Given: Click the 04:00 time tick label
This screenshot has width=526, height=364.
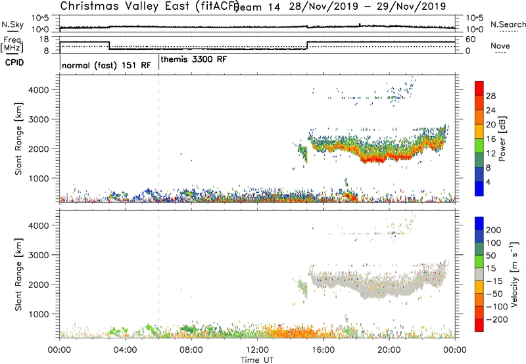Looking at the screenshot, I should click(x=125, y=350).
